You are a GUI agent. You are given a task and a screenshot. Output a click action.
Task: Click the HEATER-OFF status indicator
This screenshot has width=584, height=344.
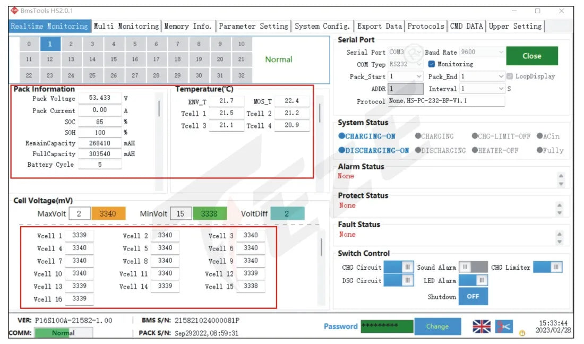pyautogui.click(x=495, y=151)
